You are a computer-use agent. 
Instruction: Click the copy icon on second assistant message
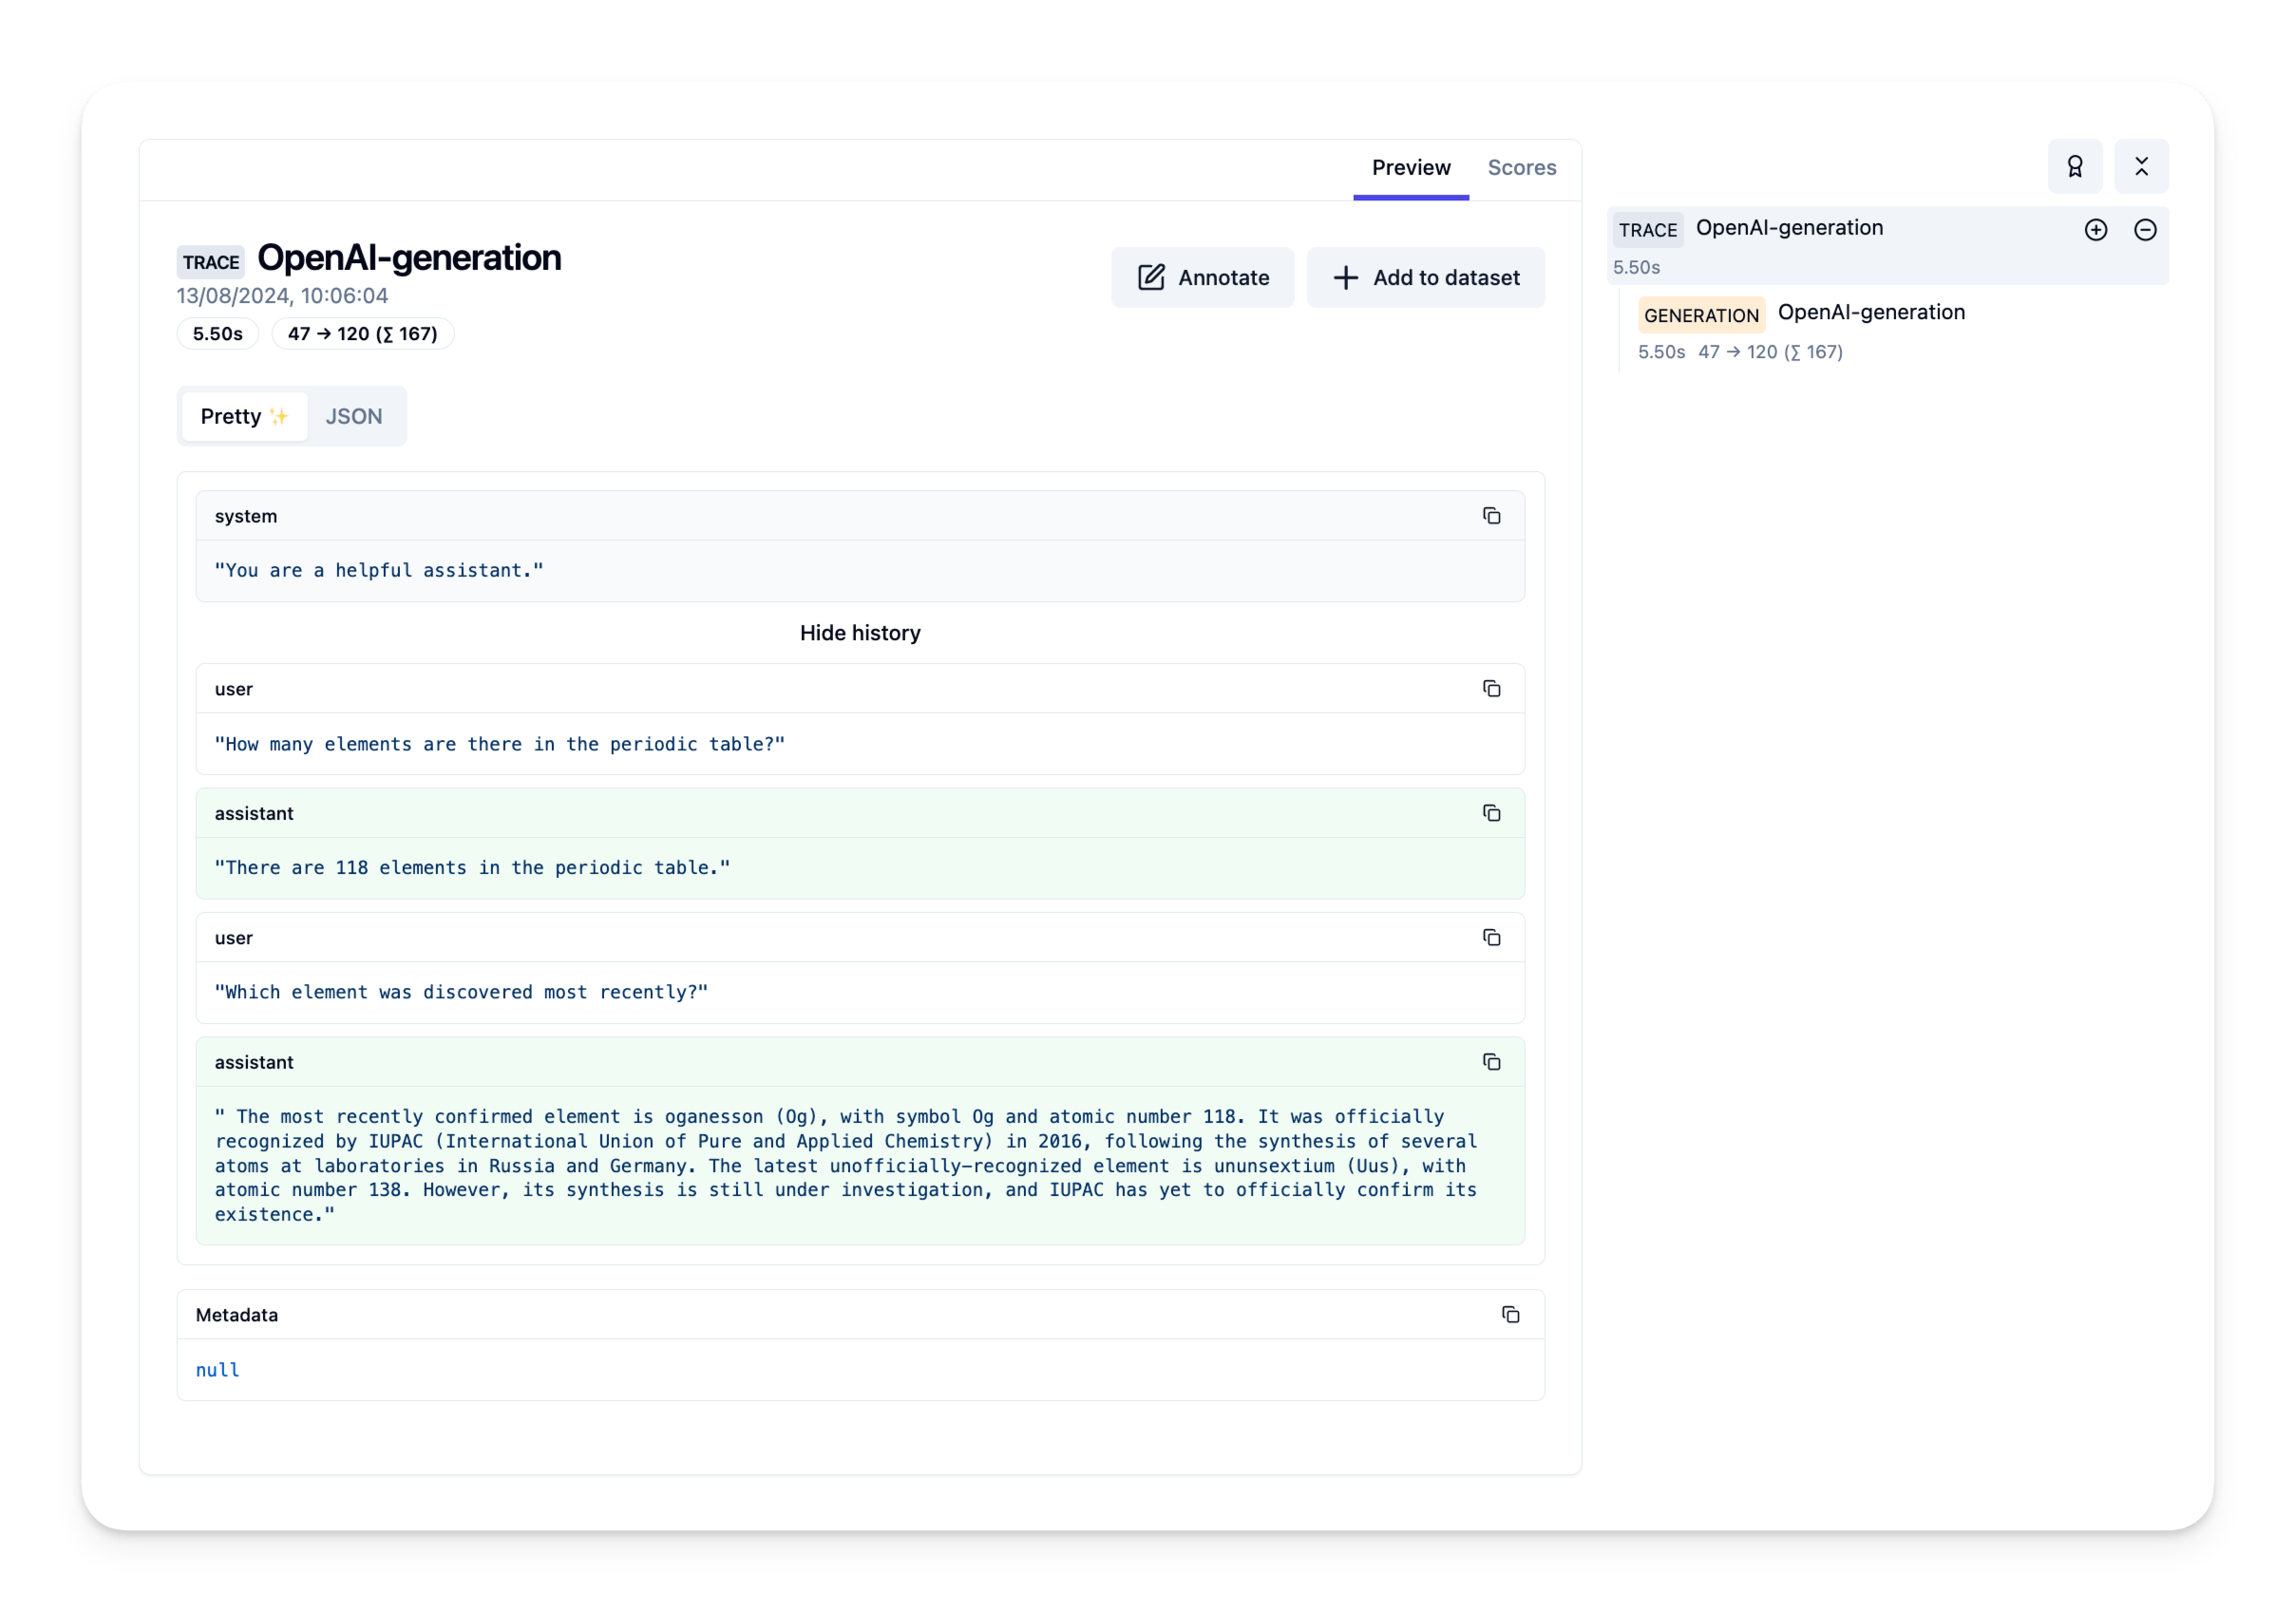click(1491, 1061)
